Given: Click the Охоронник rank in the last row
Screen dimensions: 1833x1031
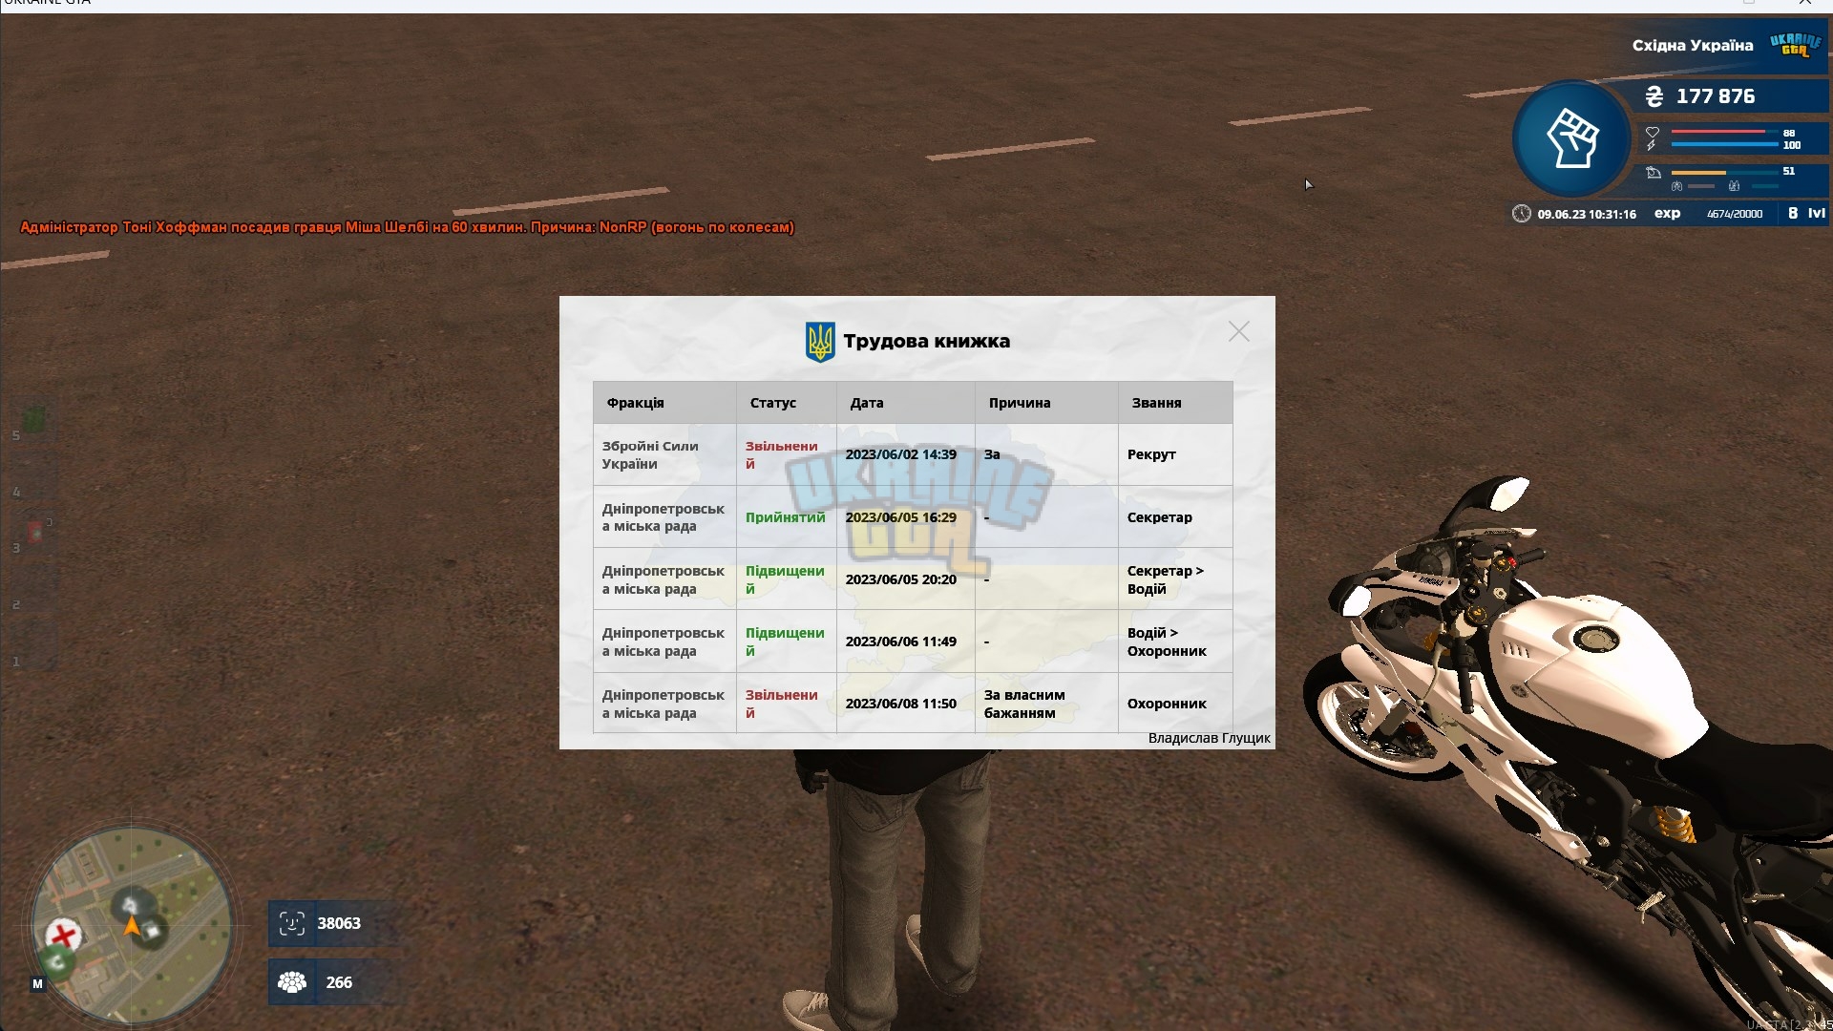Looking at the screenshot, I should (1167, 704).
